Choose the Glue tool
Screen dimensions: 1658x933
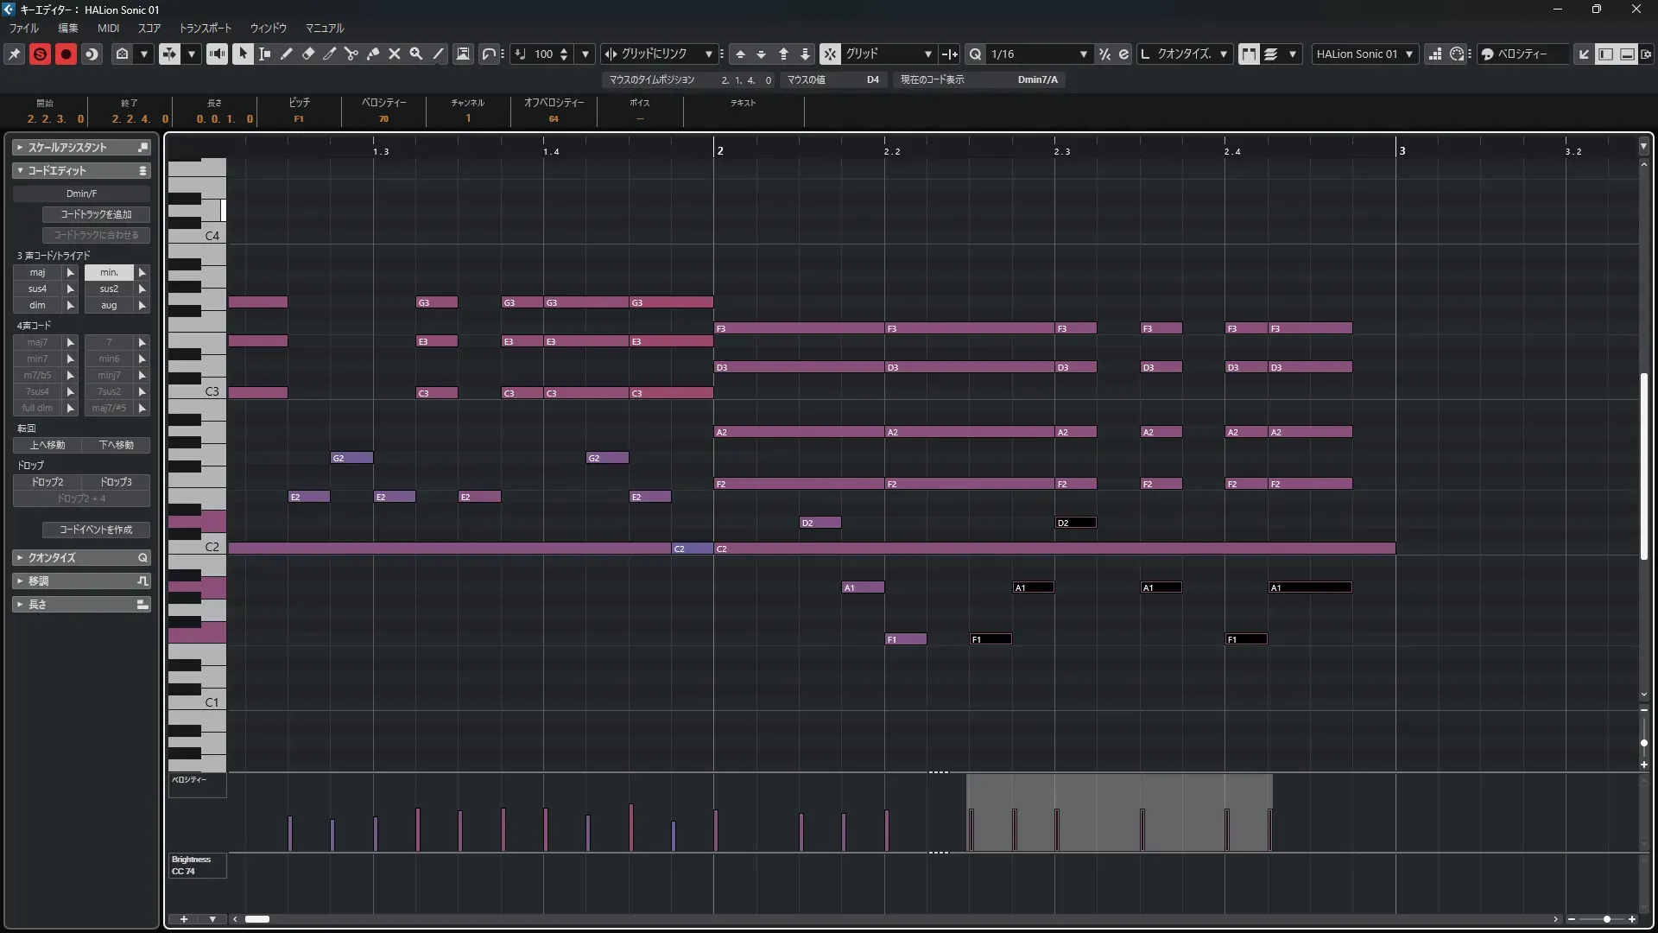tap(373, 54)
